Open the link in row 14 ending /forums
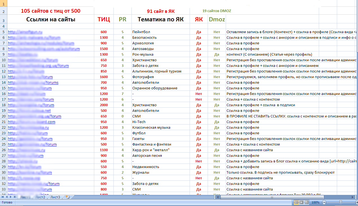 (33, 82)
